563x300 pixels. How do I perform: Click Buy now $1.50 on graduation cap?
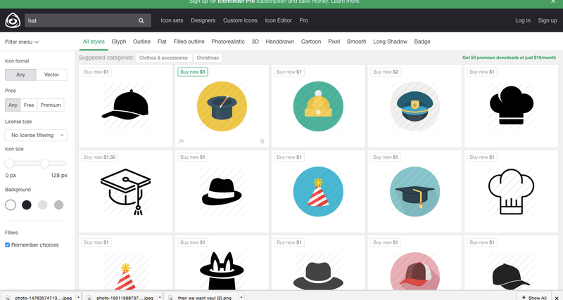click(99, 157)
